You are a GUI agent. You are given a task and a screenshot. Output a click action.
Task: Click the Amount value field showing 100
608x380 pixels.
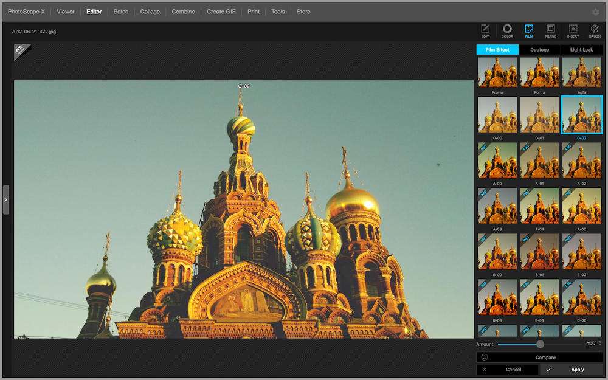(x=590, y=344)
